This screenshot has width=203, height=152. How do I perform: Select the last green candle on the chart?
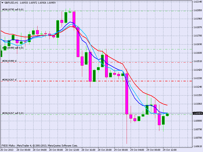click(167, 115)
